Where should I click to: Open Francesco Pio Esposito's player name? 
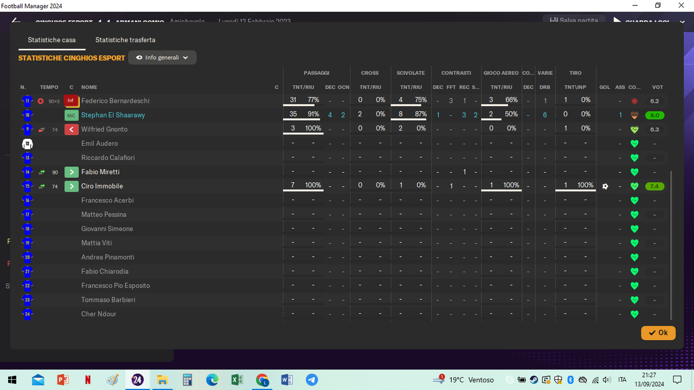[x=115, y=285]
